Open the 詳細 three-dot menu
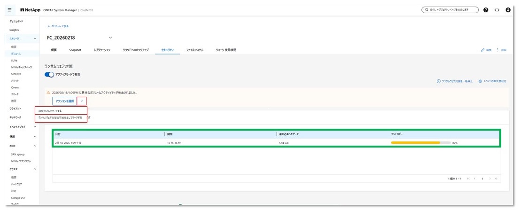This screenshot has width=520, height=210. tap(497, 50)
